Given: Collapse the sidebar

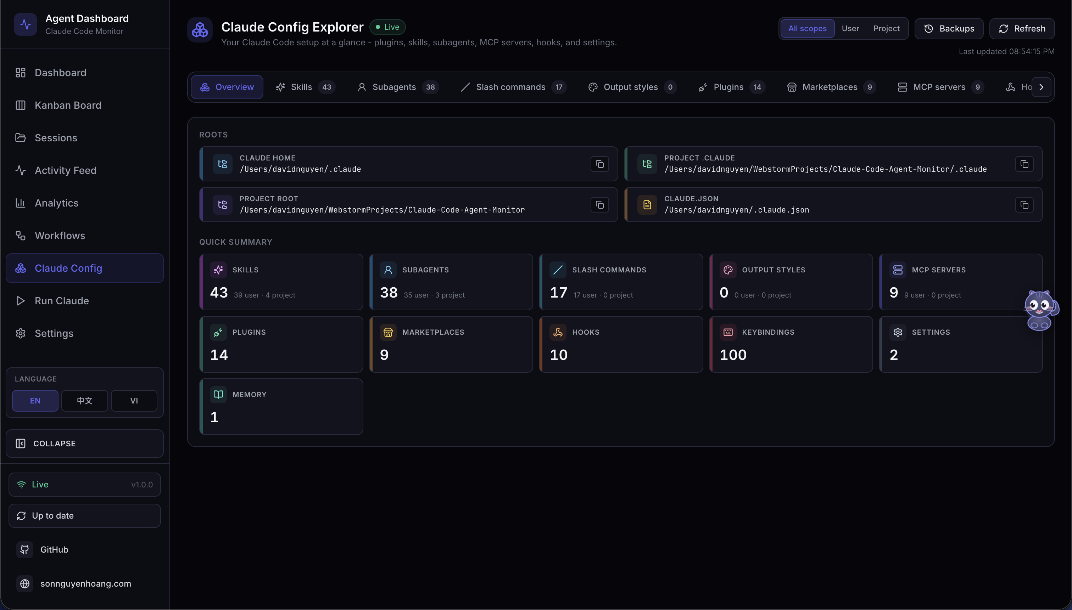Looking at the screenshot, I should (x=85, y=444).
